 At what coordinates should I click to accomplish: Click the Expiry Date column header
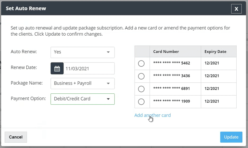pyautogui.click(x=215, y=52)
